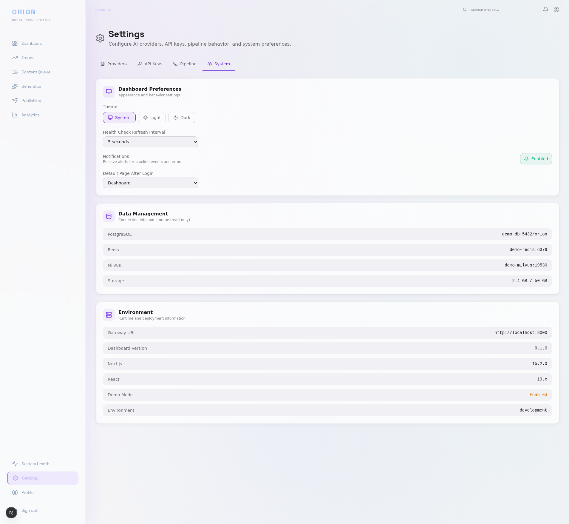The width and height of the screenshot is (569, 524).
Task: Open the Pipeline tab
Action: (185, 64)
